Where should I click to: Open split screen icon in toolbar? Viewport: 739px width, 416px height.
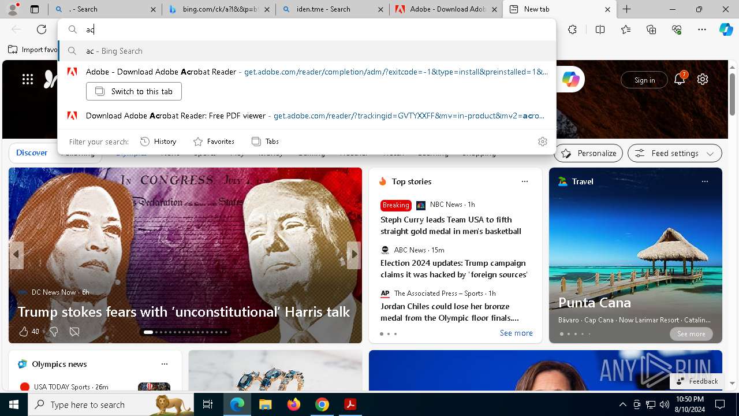pos(600,29)
